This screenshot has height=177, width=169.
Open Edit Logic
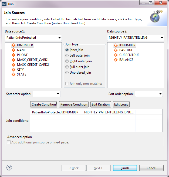121,104
